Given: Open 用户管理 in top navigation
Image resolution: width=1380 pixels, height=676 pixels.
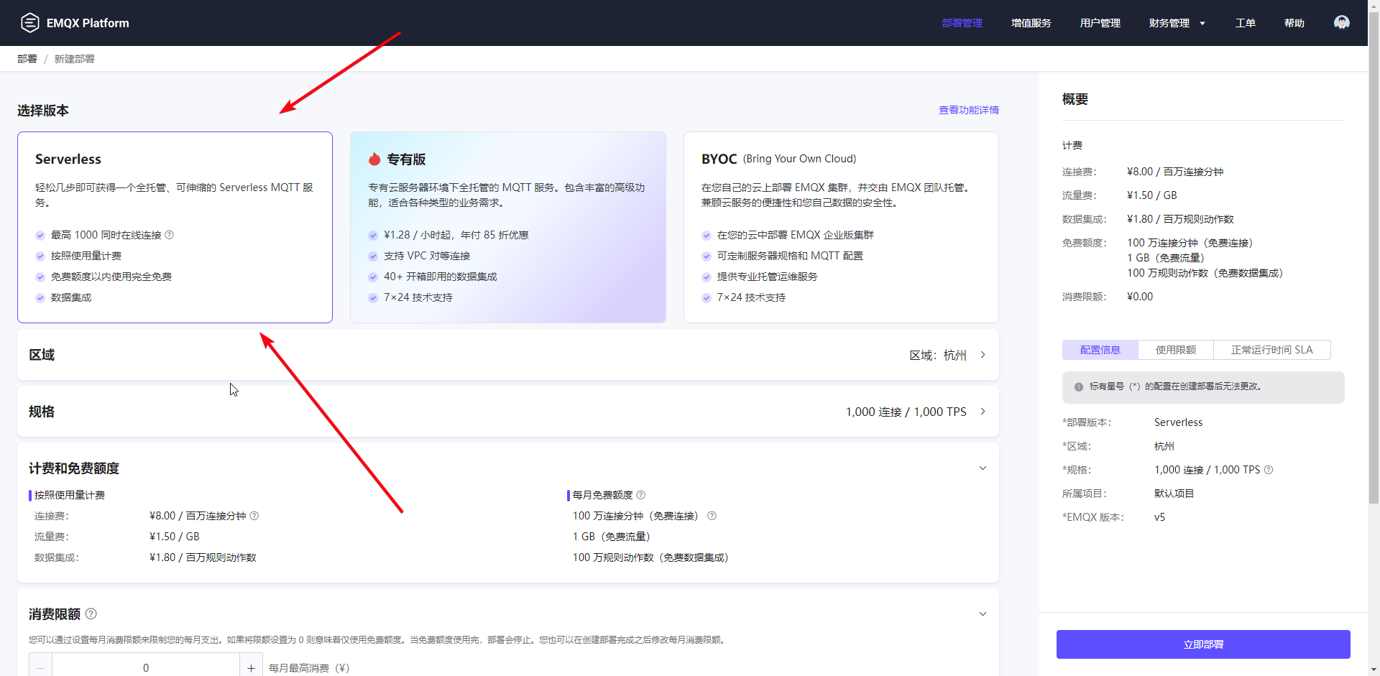Looking at the screenshot, I should coord(1100,23).
